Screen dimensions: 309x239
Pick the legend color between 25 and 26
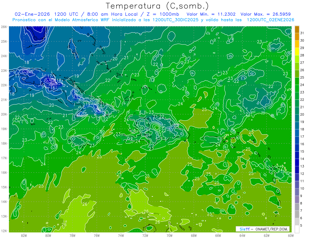[297, 74]
